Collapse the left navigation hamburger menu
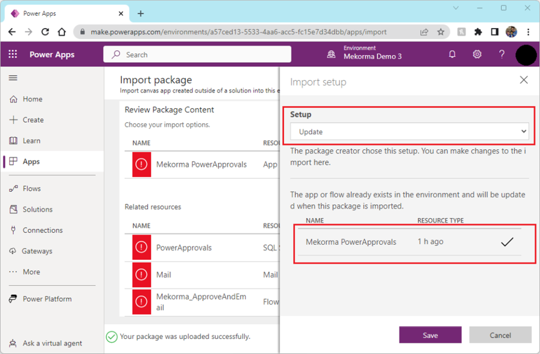The height and width of the screenshot is (354, 540). (x=13, y=78)
